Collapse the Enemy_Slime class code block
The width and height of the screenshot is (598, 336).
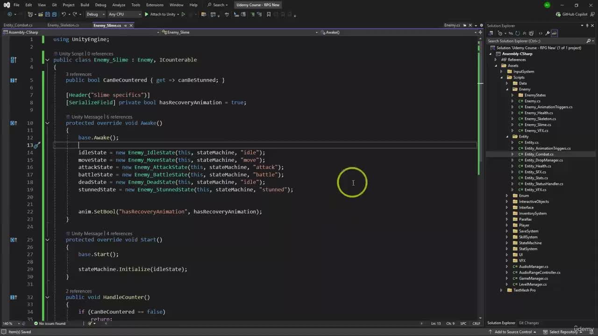pyautogui.click(x=47, y=60)
